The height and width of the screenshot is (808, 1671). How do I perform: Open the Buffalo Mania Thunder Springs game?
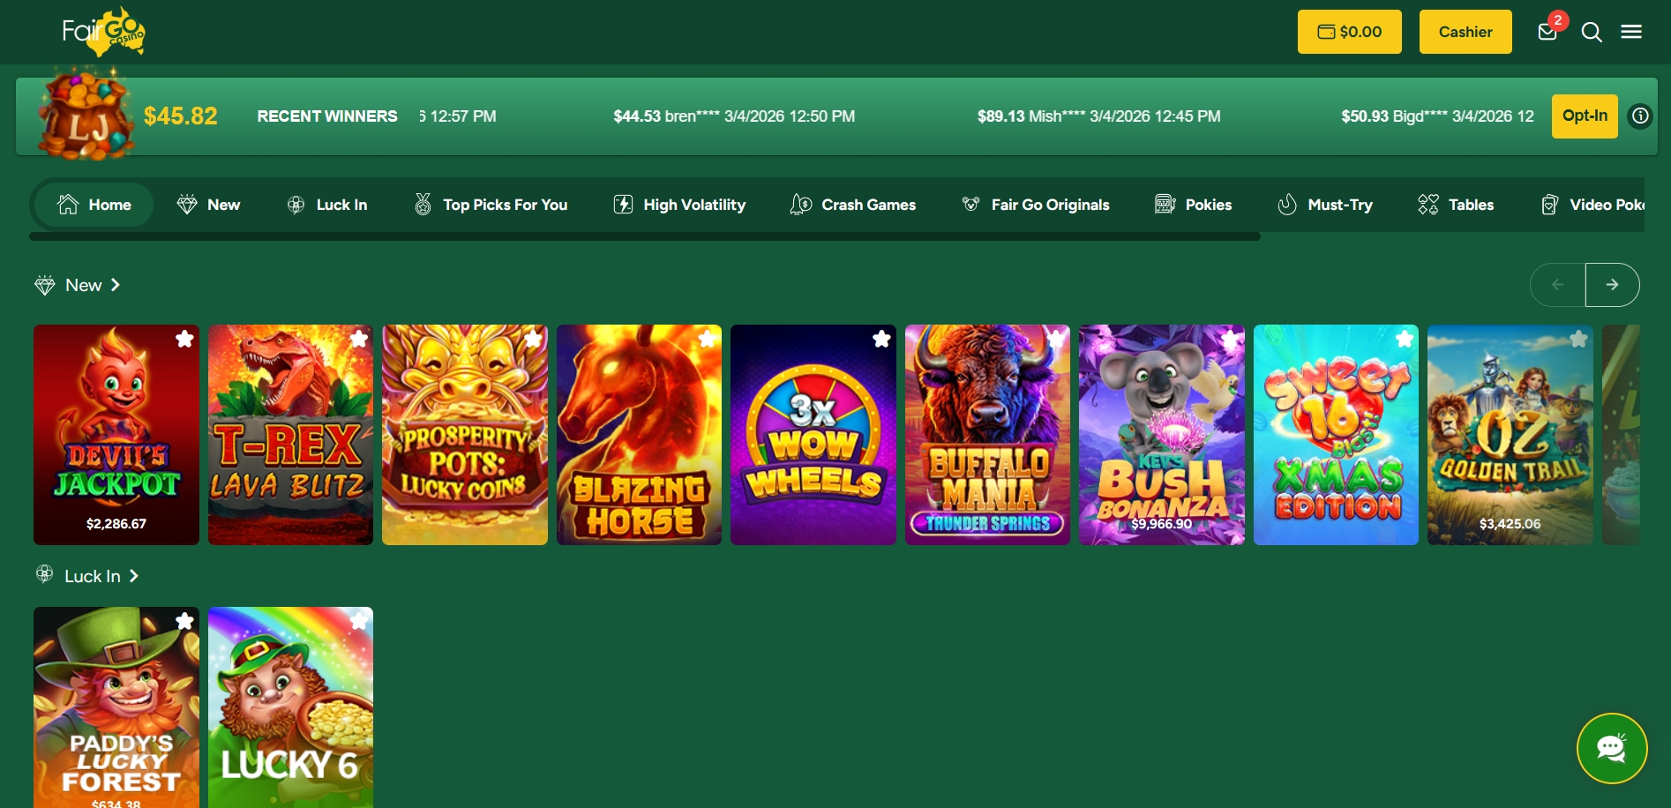987,435
